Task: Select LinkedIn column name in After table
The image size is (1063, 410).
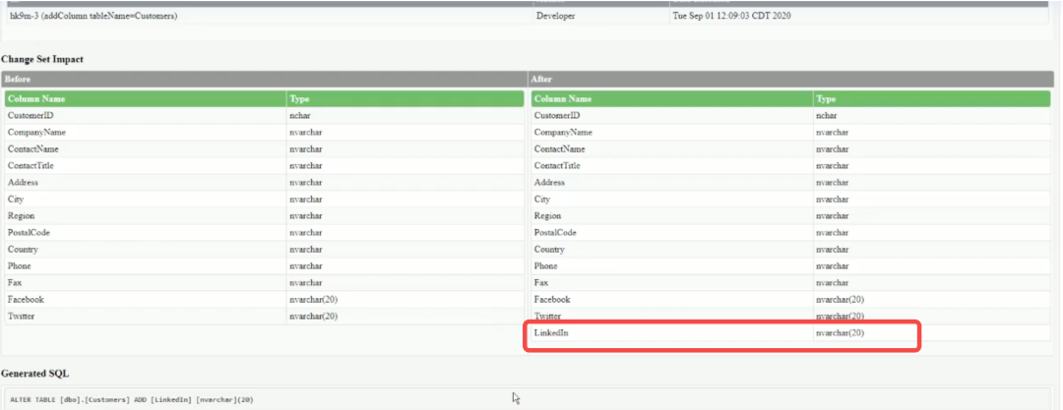Action: pyautogui.click(x=552, y=332)
